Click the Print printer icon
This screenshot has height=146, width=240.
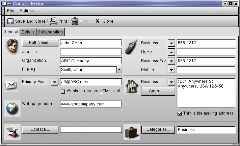54,21
